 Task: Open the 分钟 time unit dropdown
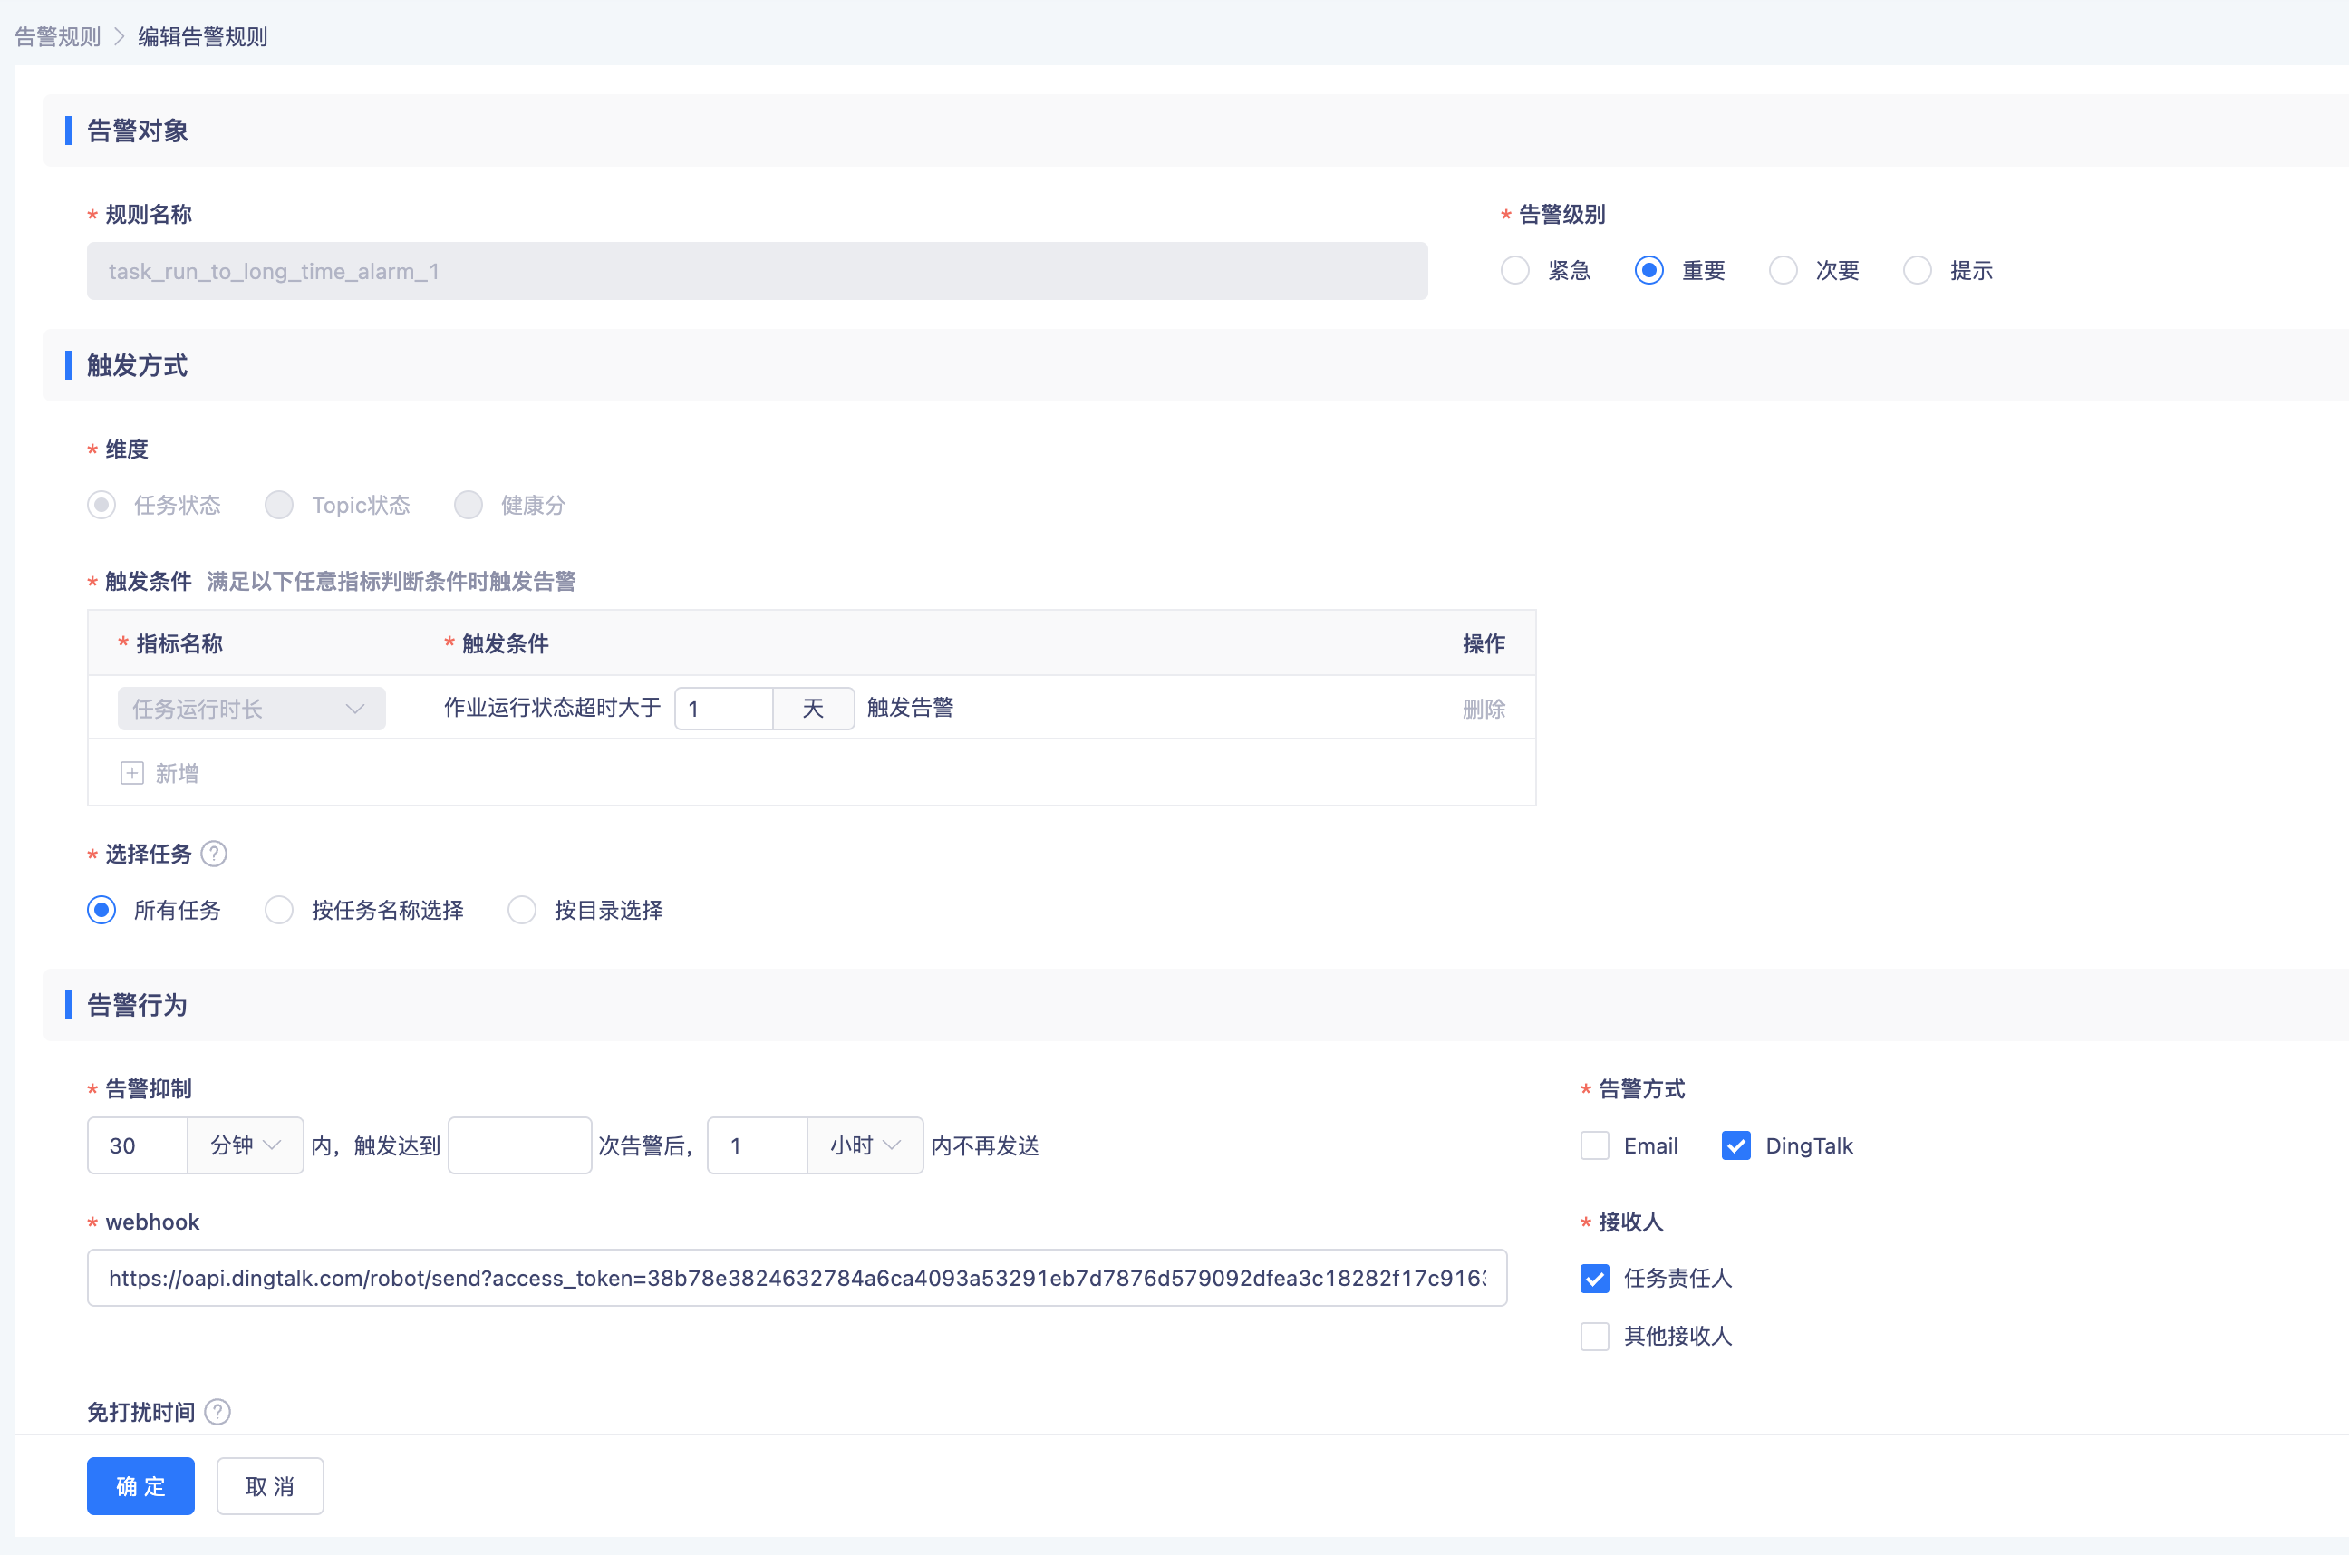pyautogui.click(x=245, y=1145)
